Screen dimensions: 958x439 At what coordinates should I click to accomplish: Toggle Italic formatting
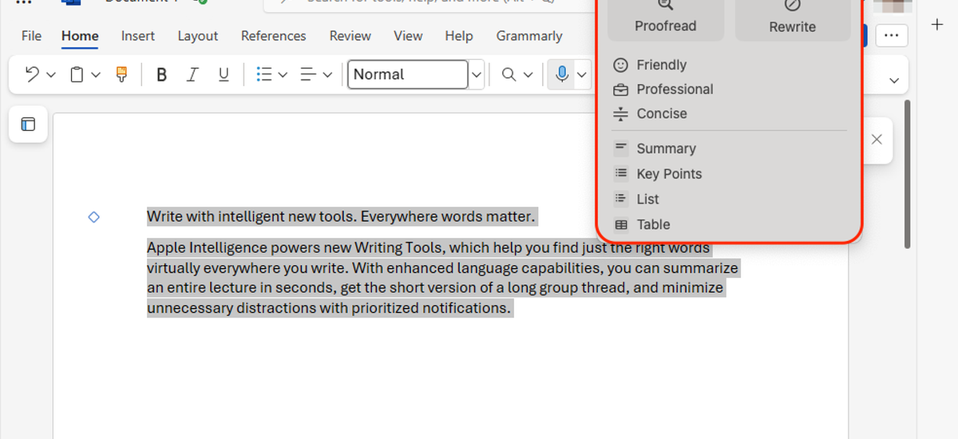click(192, 74)
